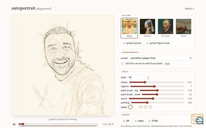Viewport: 206px width, 128px height.
Task: Clear the focus points via clear link
Action: click(x=167, y=63)
